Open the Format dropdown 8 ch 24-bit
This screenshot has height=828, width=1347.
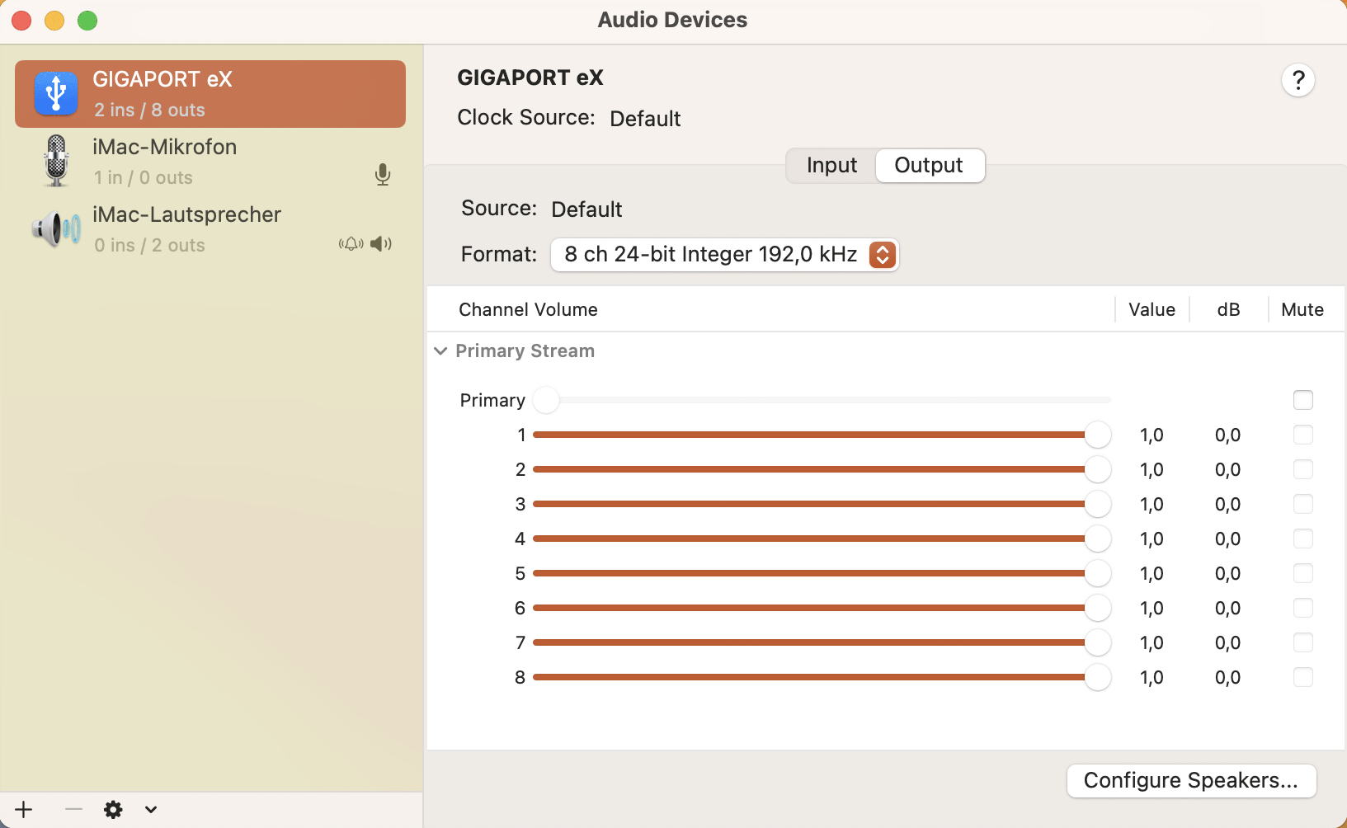click(x=724, y=254)
